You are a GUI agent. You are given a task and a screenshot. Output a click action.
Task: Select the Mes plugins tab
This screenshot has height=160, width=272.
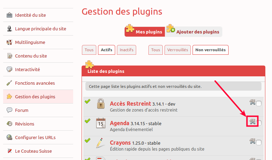click(145, 32)
